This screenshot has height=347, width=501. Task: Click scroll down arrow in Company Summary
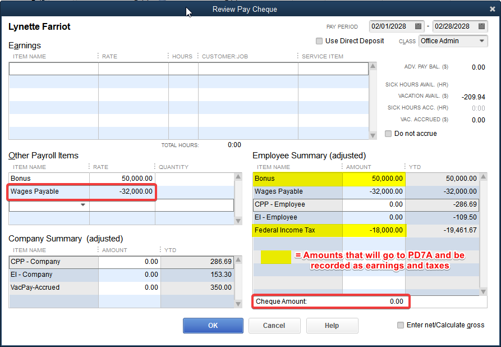point(238,304)
